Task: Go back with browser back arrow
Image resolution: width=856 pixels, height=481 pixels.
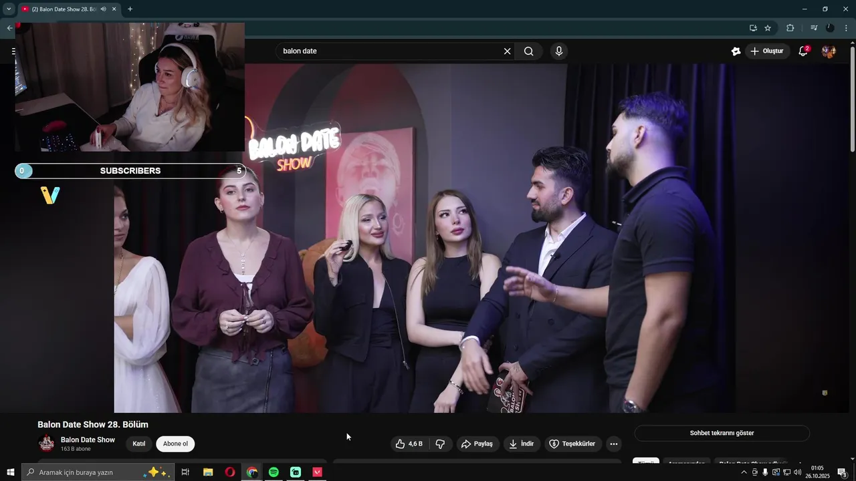Action: pos(9,28)
